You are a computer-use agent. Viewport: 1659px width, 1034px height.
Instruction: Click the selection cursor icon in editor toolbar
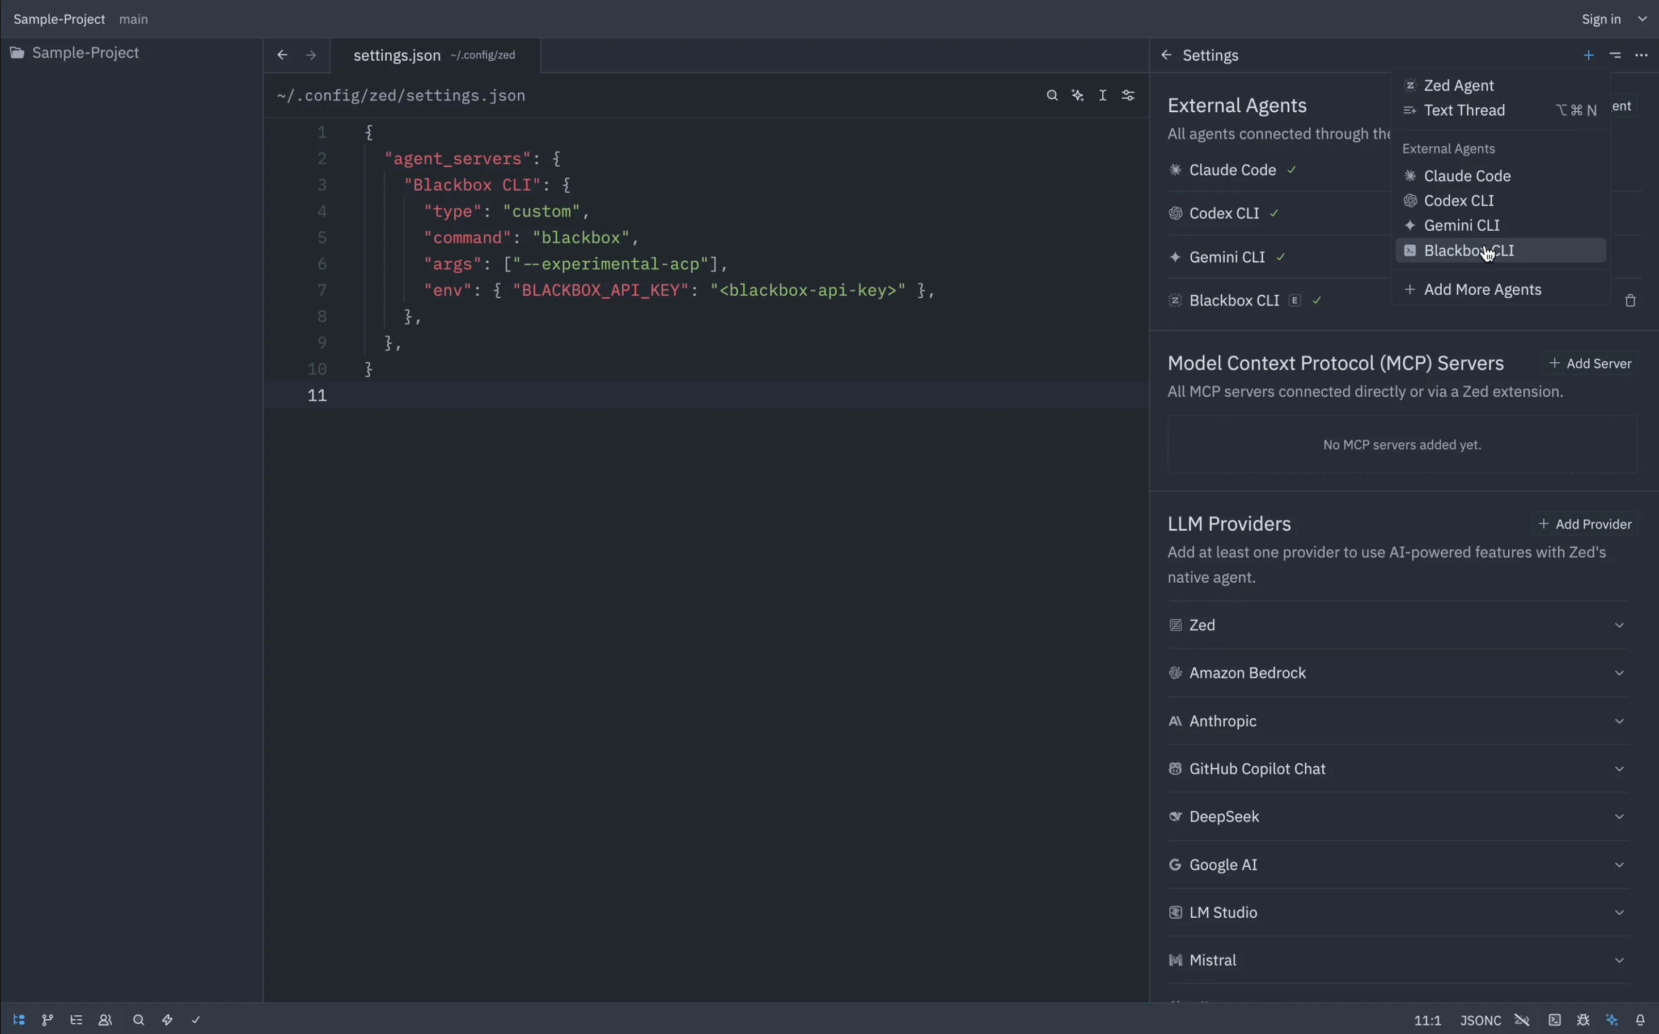point(1103,95)
